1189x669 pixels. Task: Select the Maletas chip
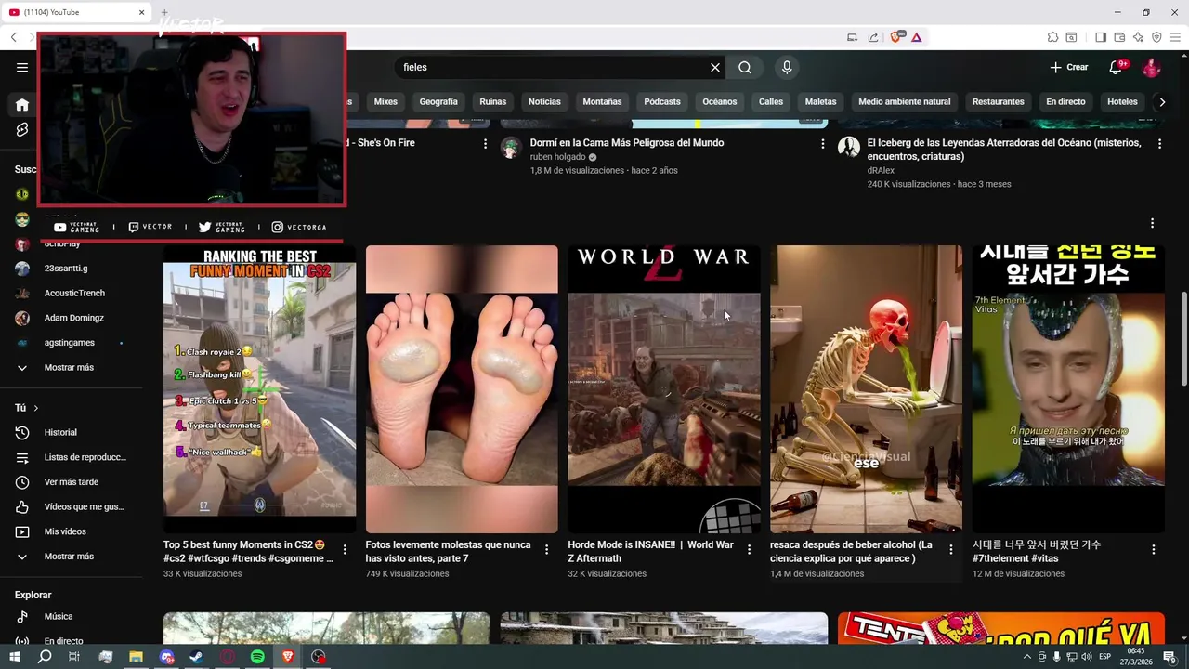(821, 101)
